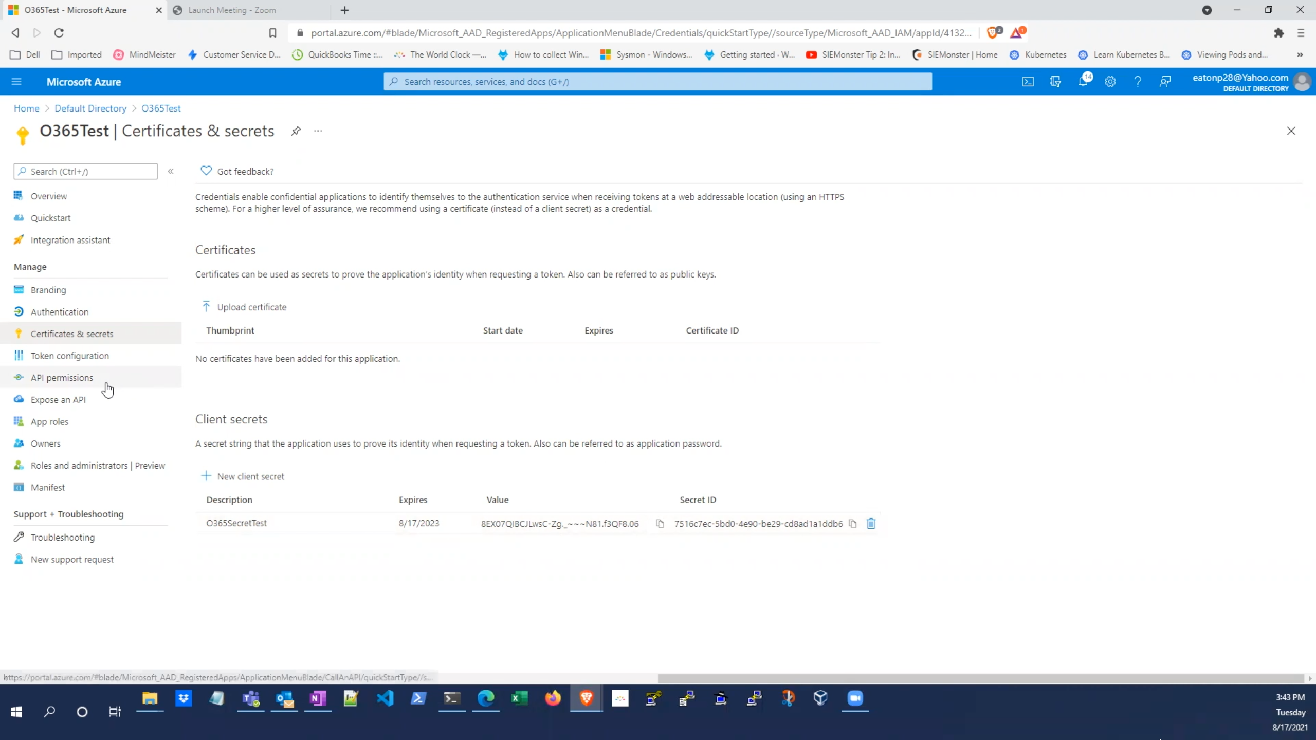Open the Help question mark icon
1316x740 pixels.
point(1137,81)
